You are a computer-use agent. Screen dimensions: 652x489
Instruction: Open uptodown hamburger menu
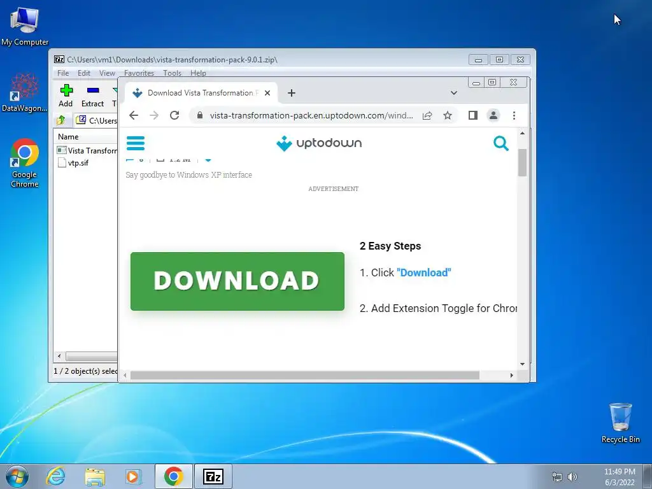coord(136,143)
